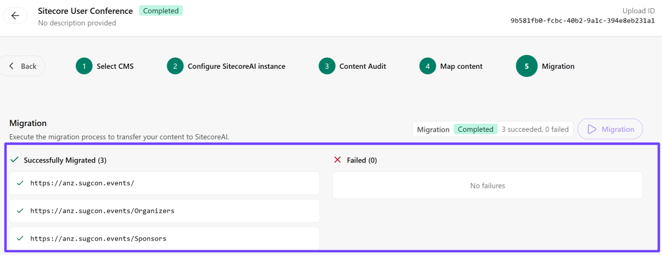Select step 5 circle for Migration
662x255 pixels.
pyautogui.click(x=527, y=66)
